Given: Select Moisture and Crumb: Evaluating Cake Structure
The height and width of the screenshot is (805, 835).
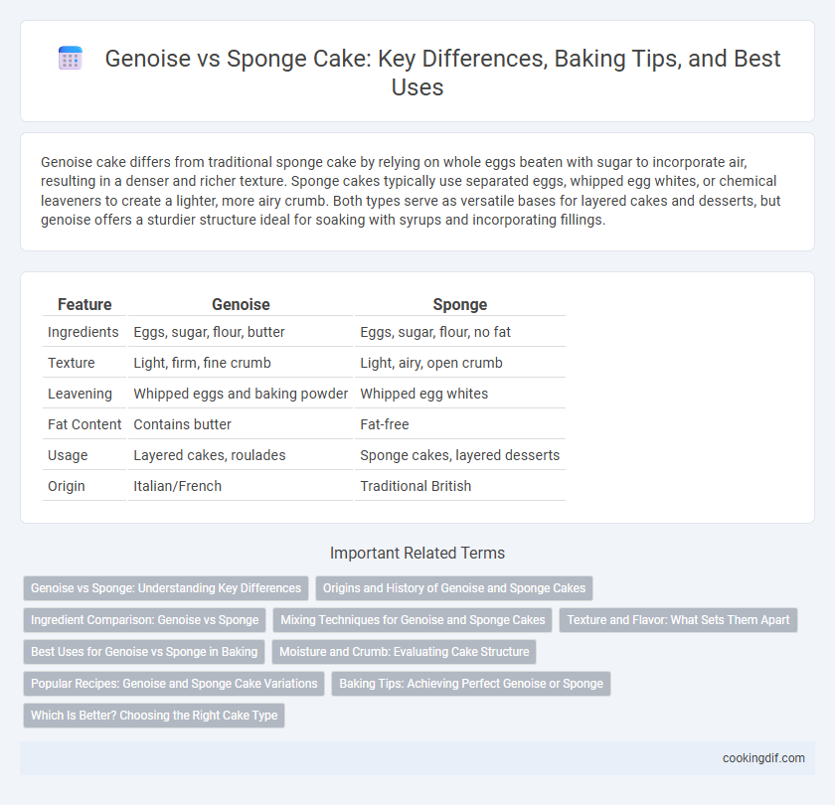Looking at the screenshot, I should click(x=405, y=652).
